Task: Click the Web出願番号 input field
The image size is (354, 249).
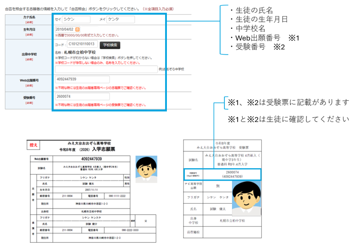Action: 82,79
